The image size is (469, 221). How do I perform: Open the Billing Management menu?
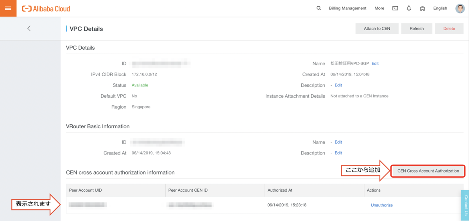(x=347, y=8)
